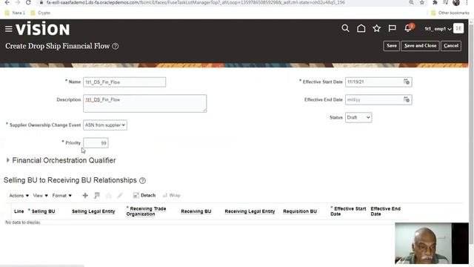Detach the relationships table
Screen dimensions: 474x267
144,196
